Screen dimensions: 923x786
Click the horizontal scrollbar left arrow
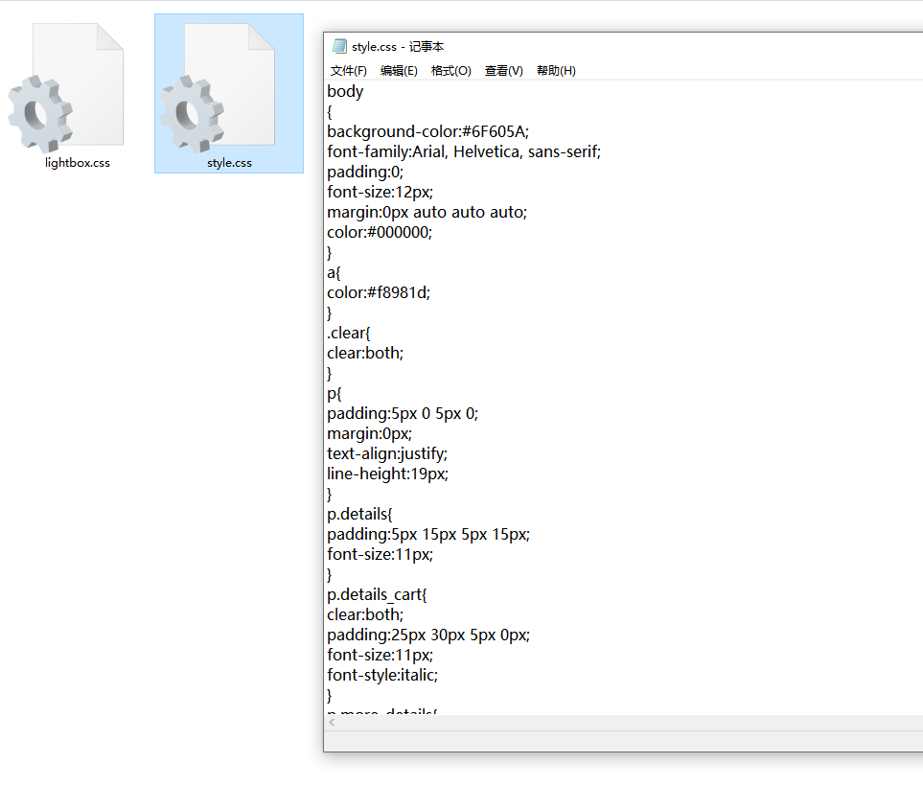coord(332,723)
